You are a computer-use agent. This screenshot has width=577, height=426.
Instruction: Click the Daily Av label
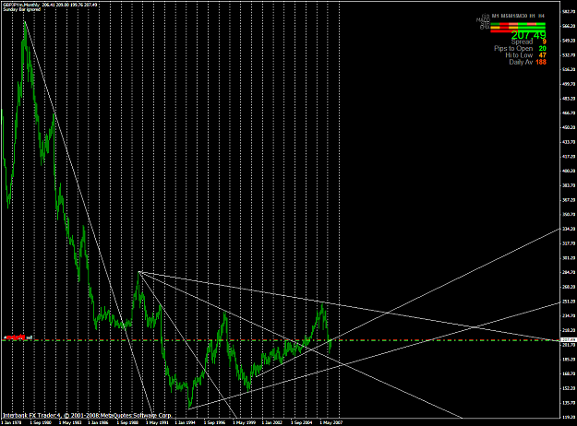(x=521, y=62)
